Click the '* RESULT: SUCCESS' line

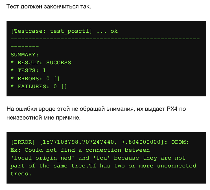click(41, 63)
